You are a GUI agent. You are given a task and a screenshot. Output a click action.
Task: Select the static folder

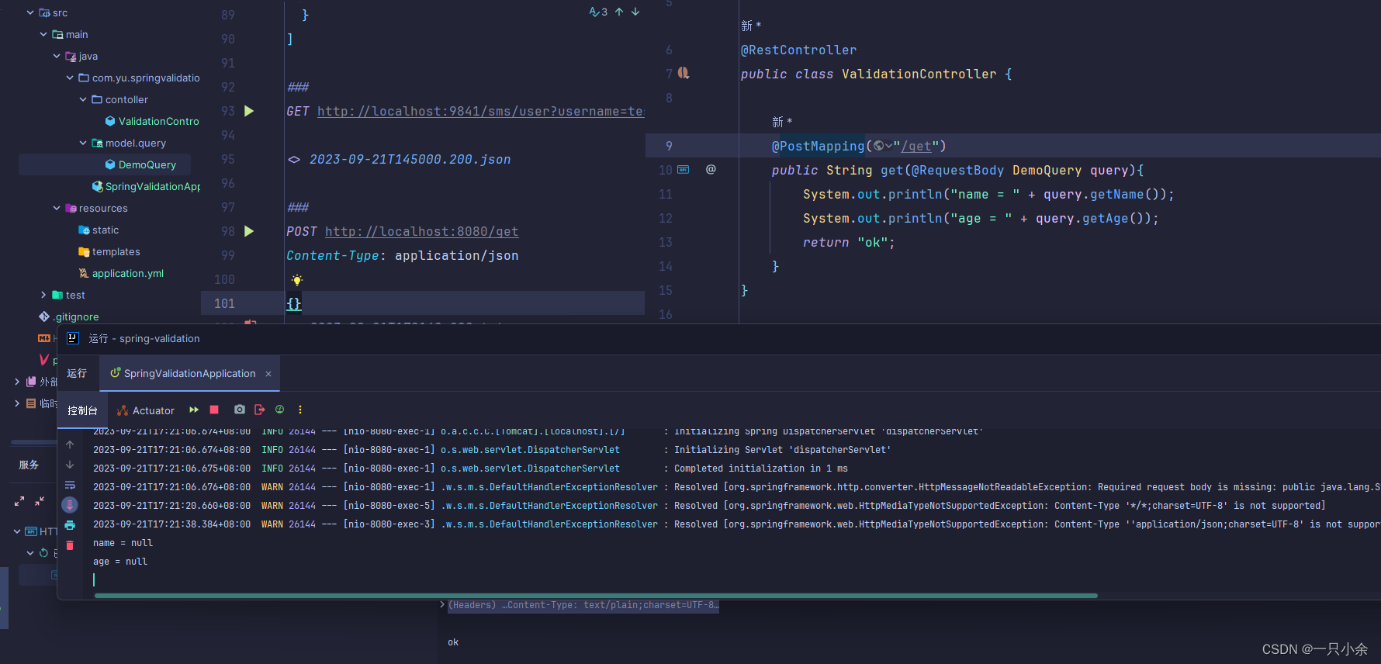99,230
